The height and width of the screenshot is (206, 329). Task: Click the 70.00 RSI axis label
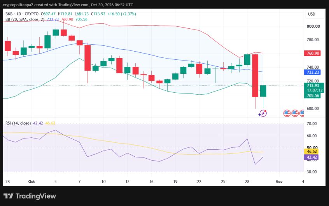coord(311,123)
